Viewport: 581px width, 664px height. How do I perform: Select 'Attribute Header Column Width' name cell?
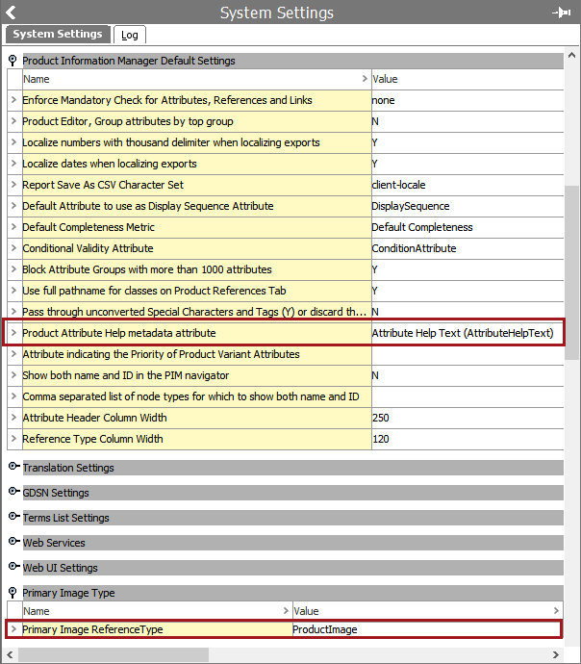pyautogui.click(x=197, y=418)
